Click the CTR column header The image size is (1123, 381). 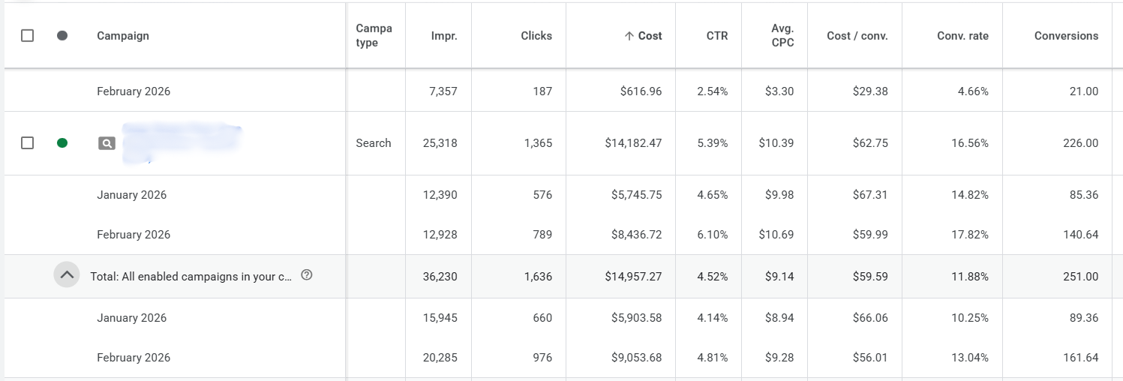point(717,36)
